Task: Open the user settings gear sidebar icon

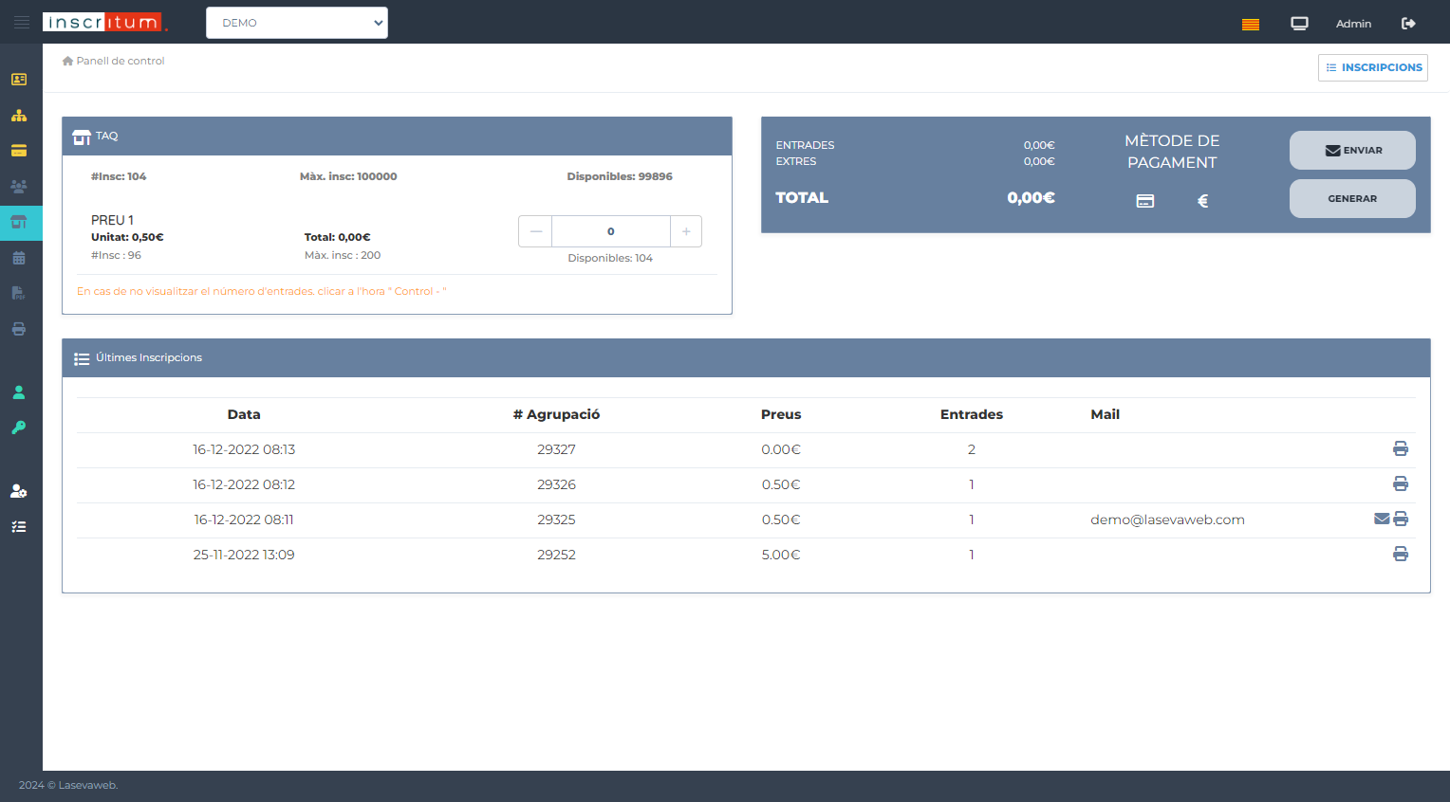Action: (x=19, y=491)
